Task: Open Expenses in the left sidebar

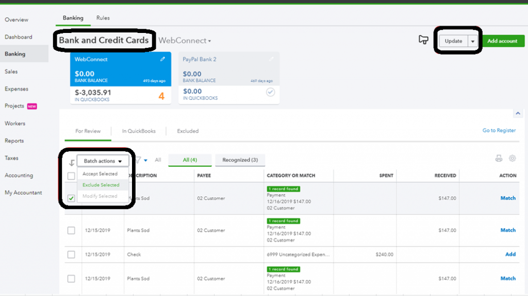Action: [16, 89]
